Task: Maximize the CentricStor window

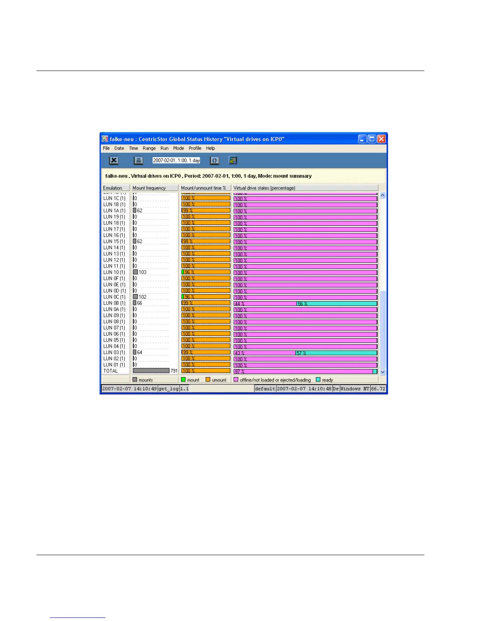Action: coord(371,139)
